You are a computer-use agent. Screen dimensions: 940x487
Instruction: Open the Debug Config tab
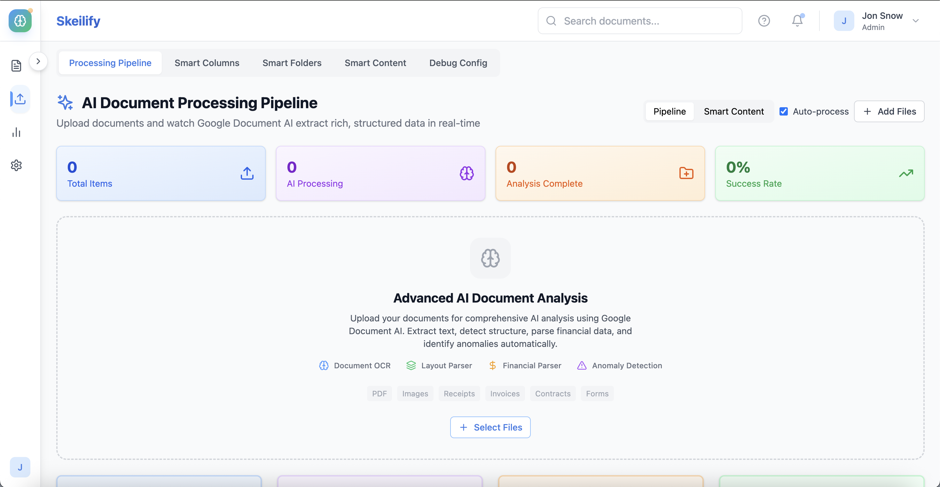tap(458, 63)
